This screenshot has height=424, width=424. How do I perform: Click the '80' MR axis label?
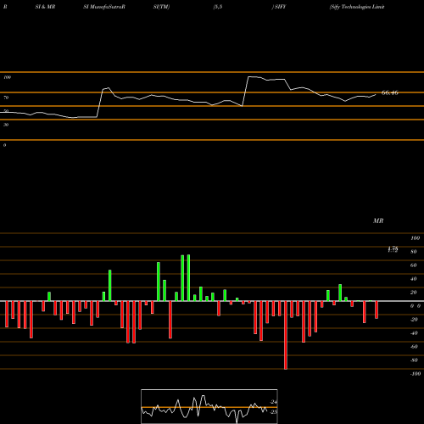[x=414, y=252]
